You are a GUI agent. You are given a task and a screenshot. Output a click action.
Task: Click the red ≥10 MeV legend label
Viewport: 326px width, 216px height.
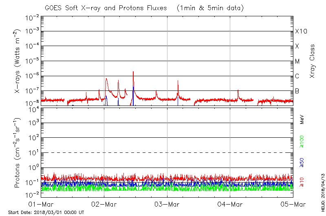302,182
